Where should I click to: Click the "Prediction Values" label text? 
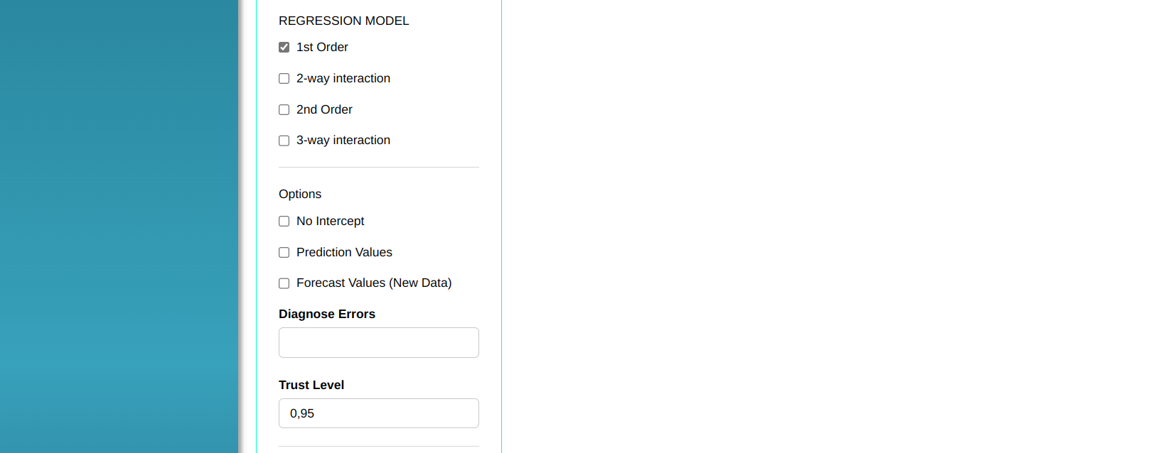(344, 253)
